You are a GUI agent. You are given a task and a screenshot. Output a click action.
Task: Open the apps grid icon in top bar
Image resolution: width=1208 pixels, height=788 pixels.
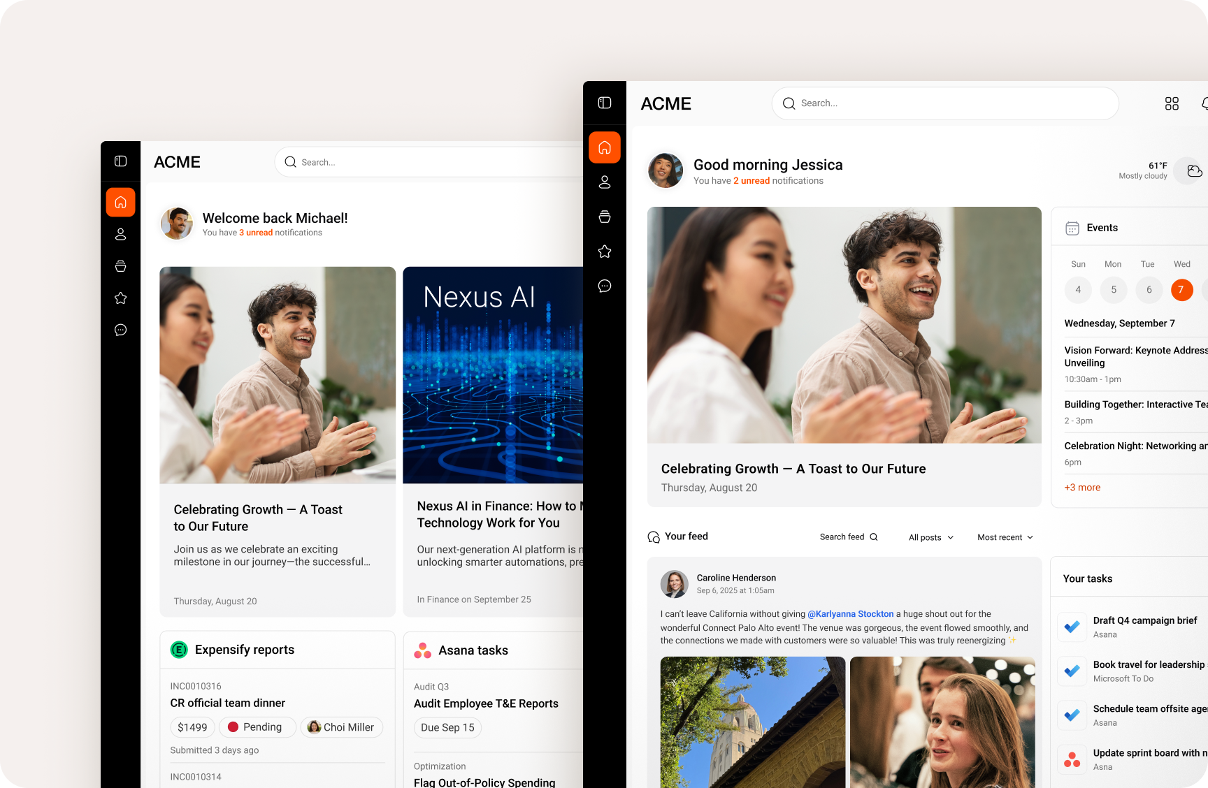(x=1172, y=103)
